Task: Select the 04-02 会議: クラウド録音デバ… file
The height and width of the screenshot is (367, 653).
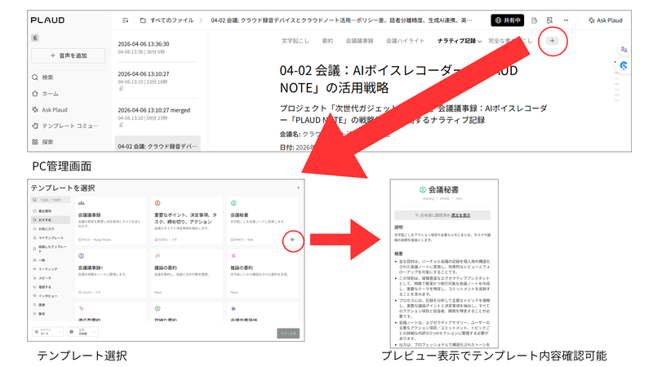Action: [x=158, y=145]
